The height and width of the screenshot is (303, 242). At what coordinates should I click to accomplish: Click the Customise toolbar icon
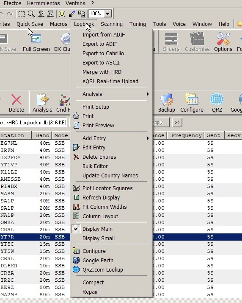point(197,39)
